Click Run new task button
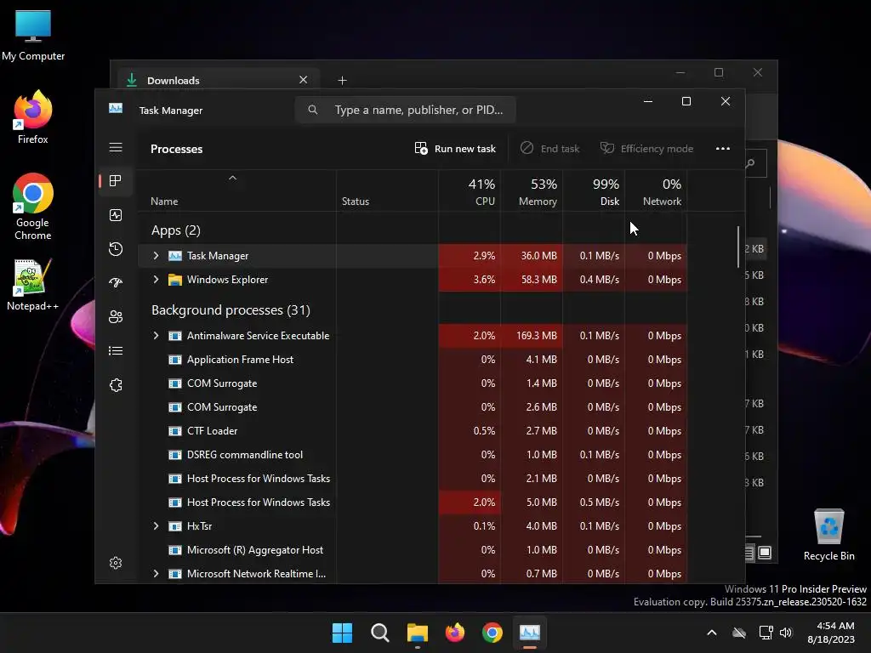Image resolution: width=871 pixels, height=653 pixels. coord(455,149)
